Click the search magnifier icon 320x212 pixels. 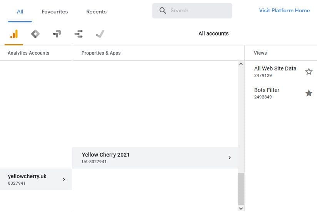point(163,11)
